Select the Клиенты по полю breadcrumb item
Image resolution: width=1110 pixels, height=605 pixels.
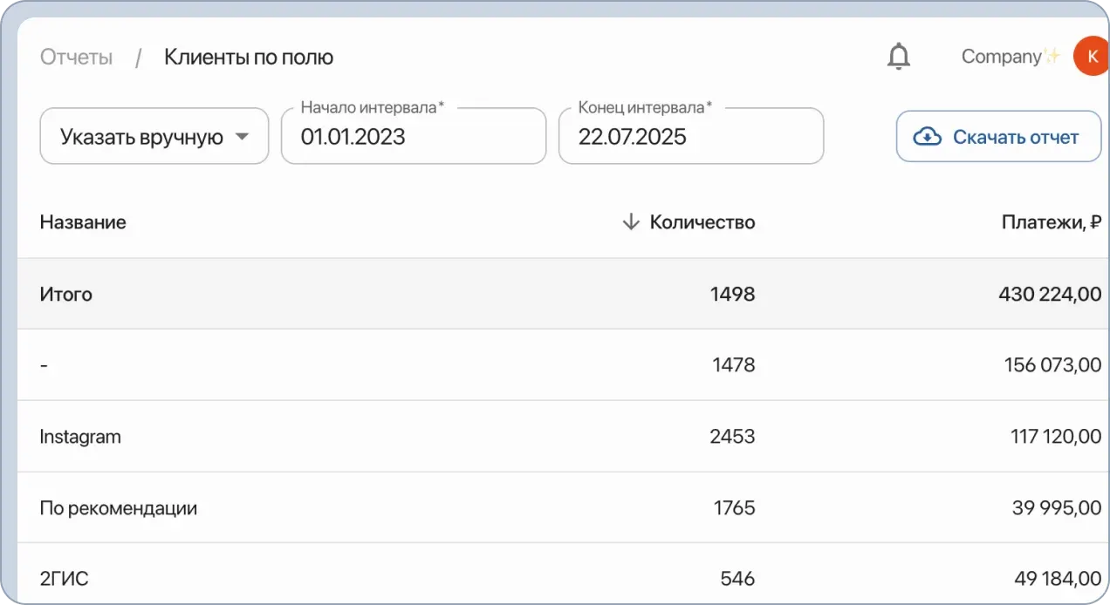[x=248, y=57]
